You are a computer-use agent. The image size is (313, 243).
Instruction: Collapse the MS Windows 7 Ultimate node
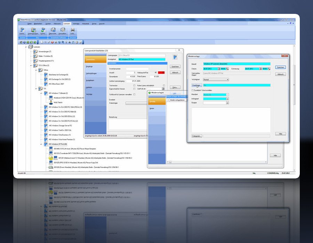coord(41,93)
